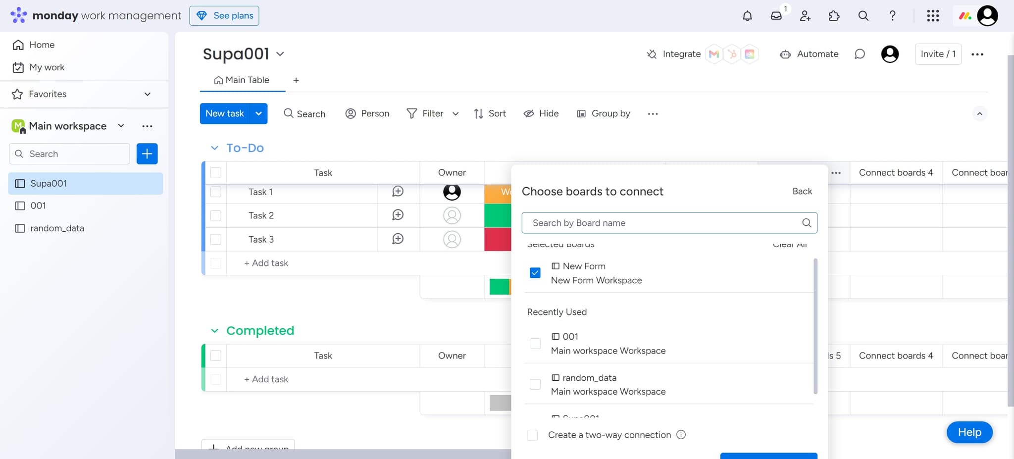This screenshot has height=459, width=1014.
Task: Click the Automate robot icon
Action: (x=785, y=54)
